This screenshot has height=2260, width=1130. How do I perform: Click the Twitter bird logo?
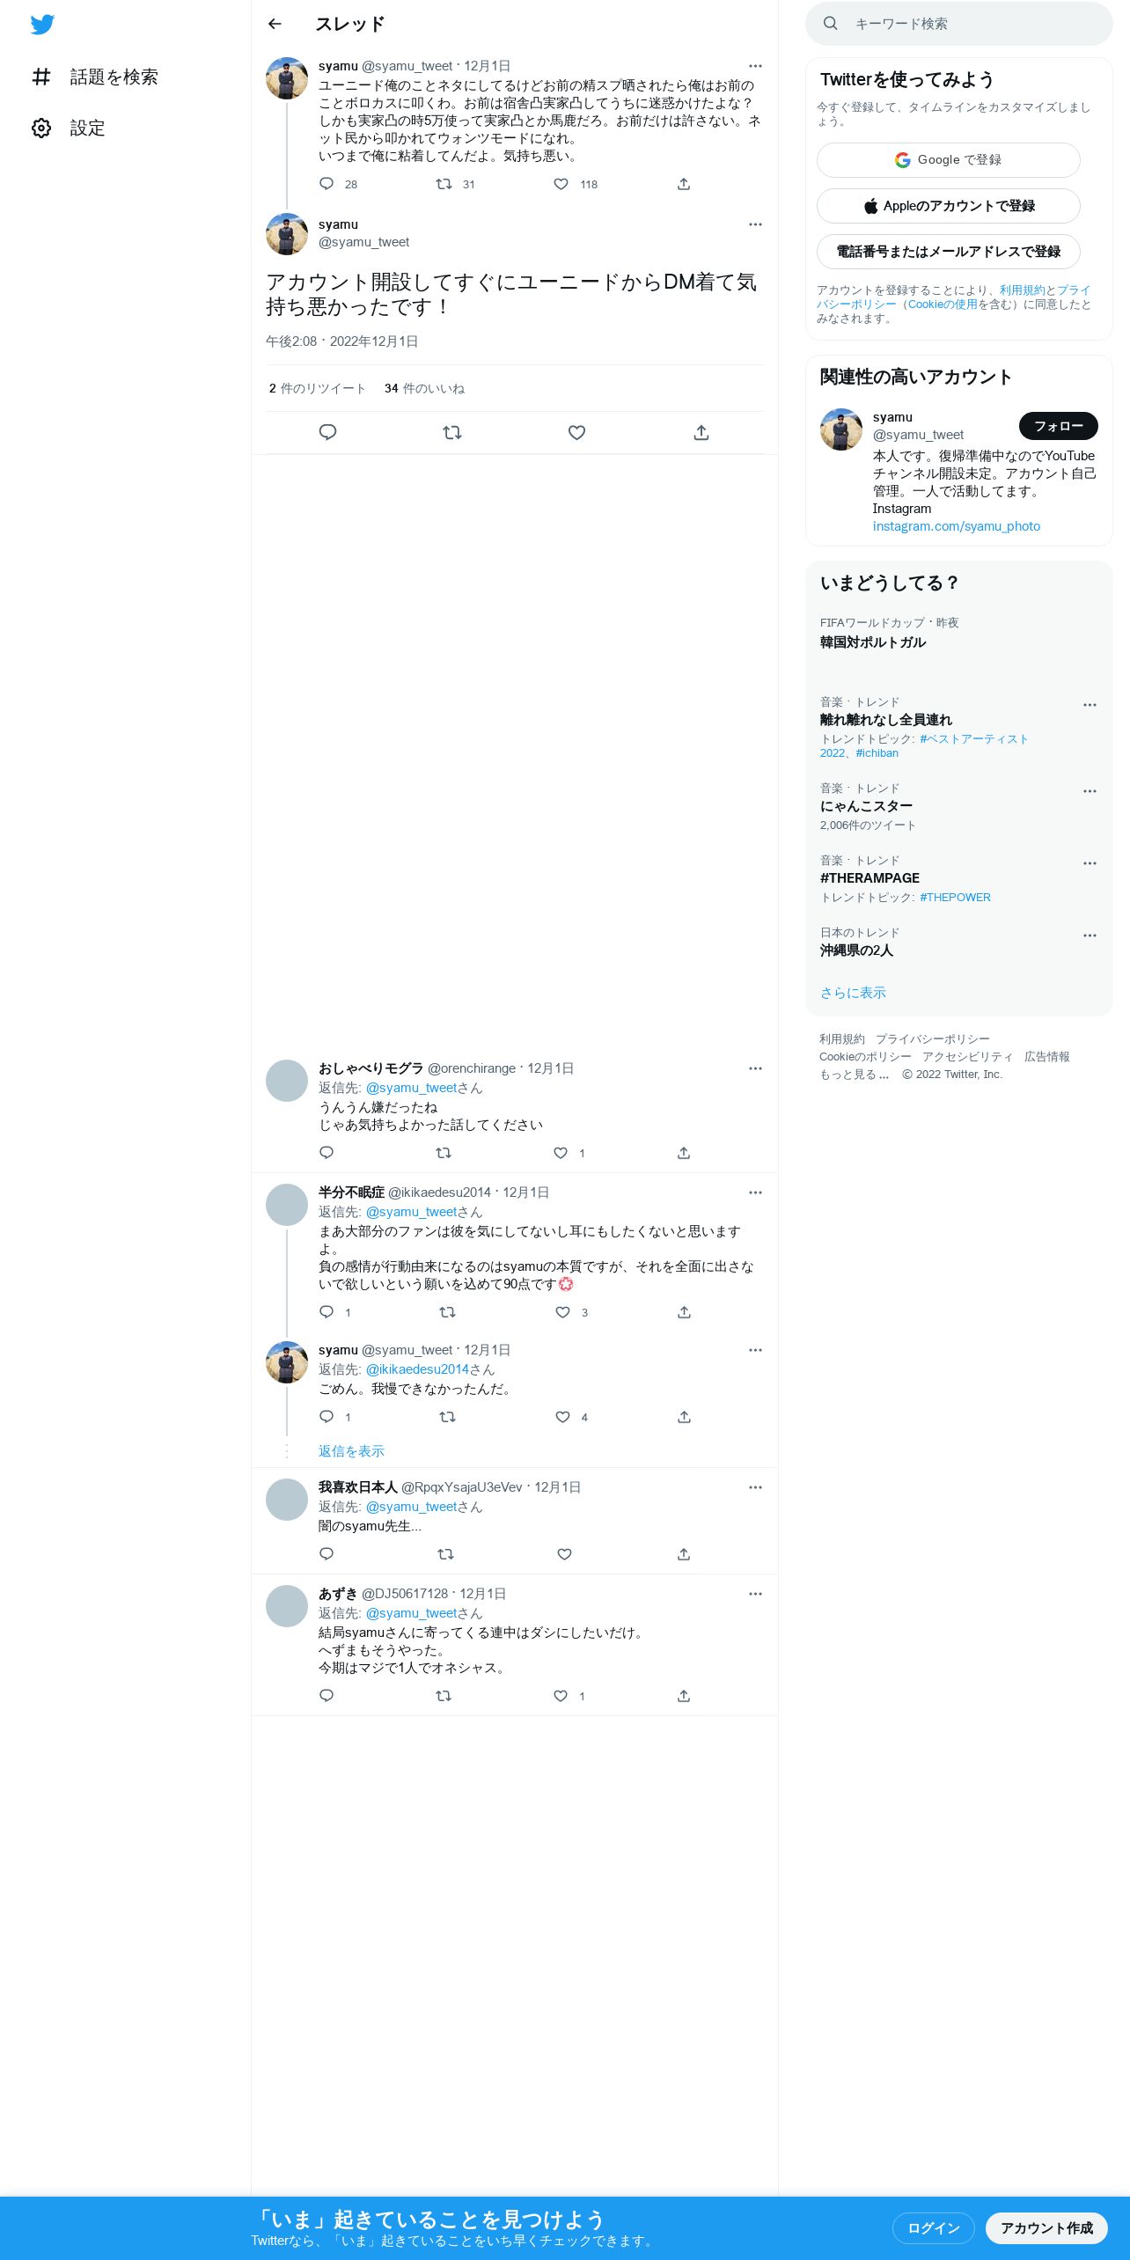[42, 24]
